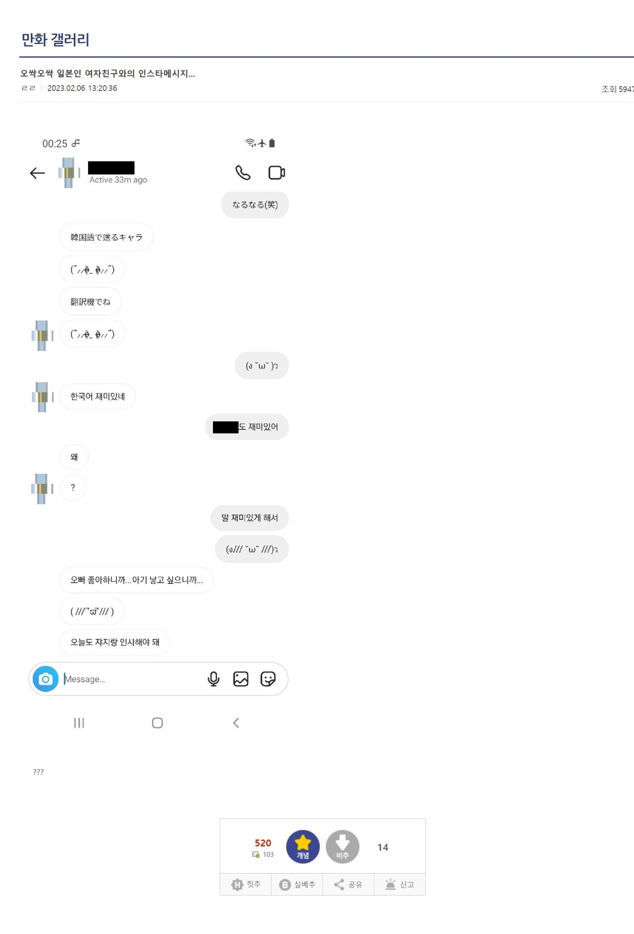This screenshot has width=634, height=934.
Task: Select the 실베추 tab below votes
Action: pos(297,884)
